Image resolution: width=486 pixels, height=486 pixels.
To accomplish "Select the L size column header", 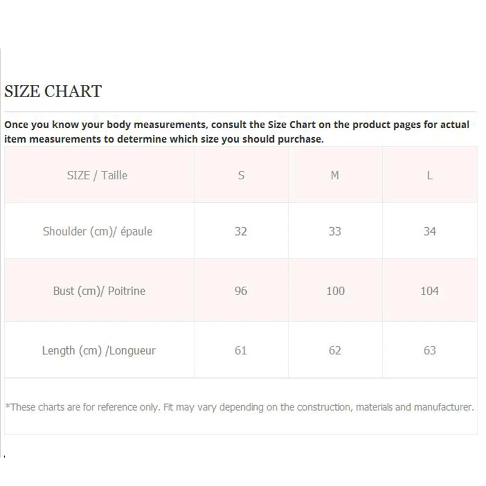I will coord(430,176).
